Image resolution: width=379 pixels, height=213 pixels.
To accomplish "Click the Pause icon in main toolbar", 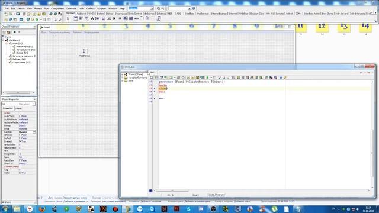I will pos(45,20).
